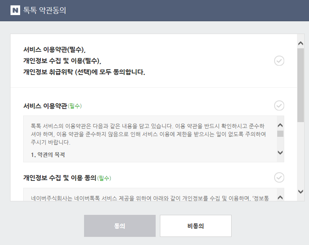Click the main scrollbar down arrow
The height and width of the screenshot is (245, 309).
coord(300,192)
